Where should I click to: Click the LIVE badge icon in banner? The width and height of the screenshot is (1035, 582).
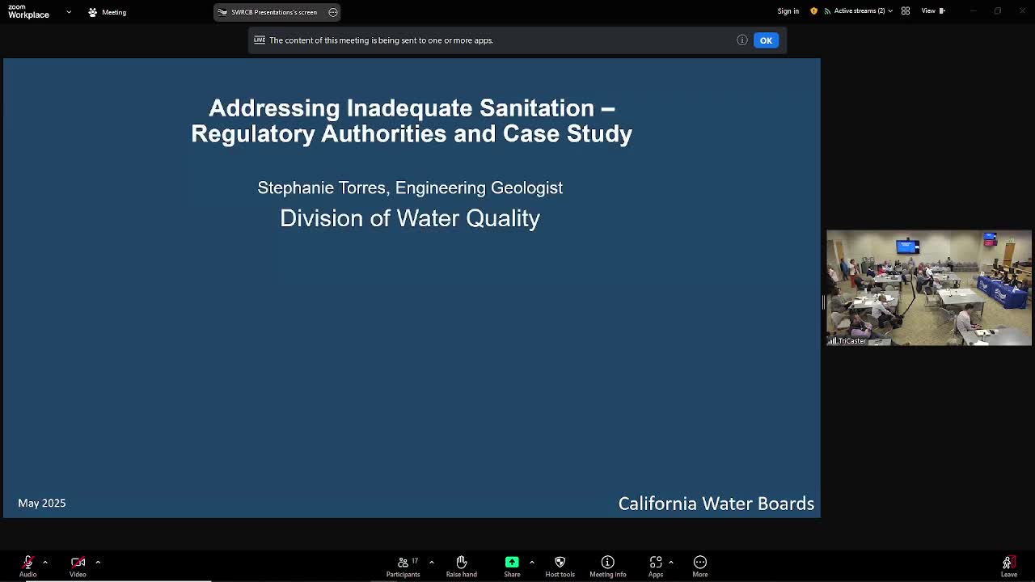click(260, 40)
